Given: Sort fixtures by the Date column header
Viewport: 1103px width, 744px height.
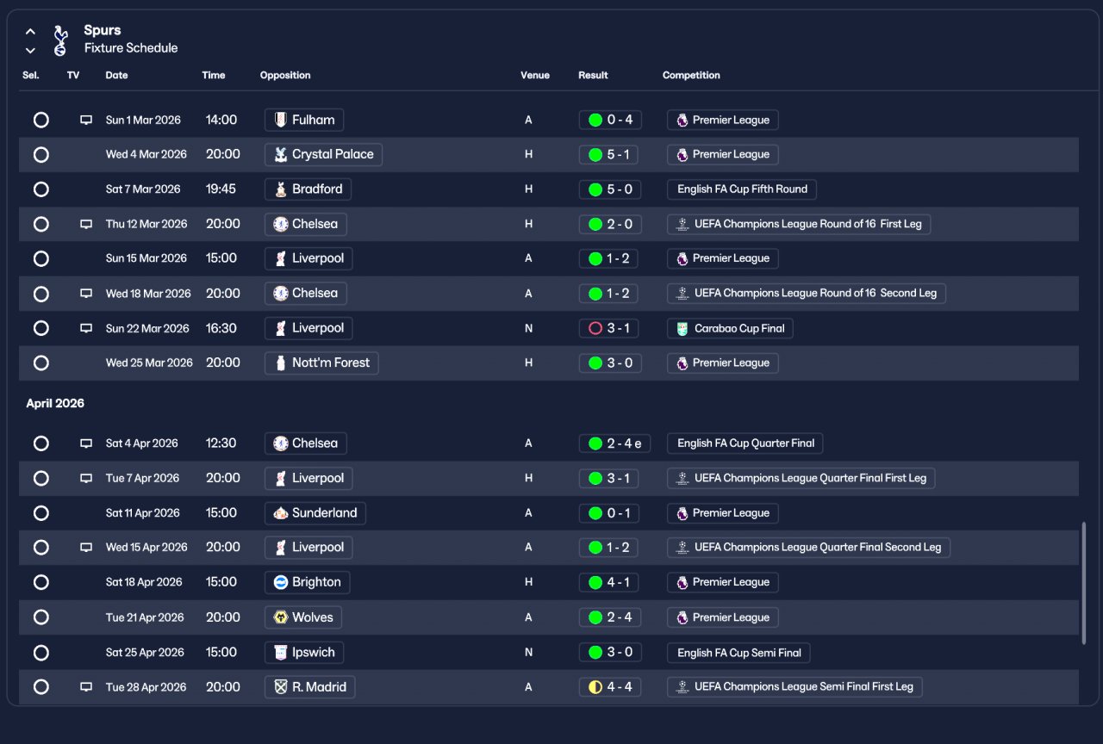Looking at the screenshot, I should 116,75.
